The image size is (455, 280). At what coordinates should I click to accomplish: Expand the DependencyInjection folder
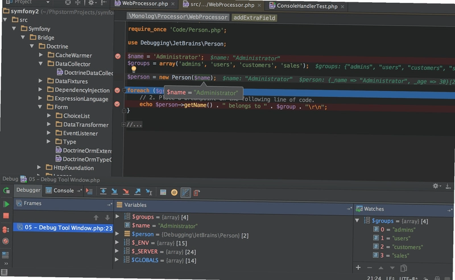40,89
